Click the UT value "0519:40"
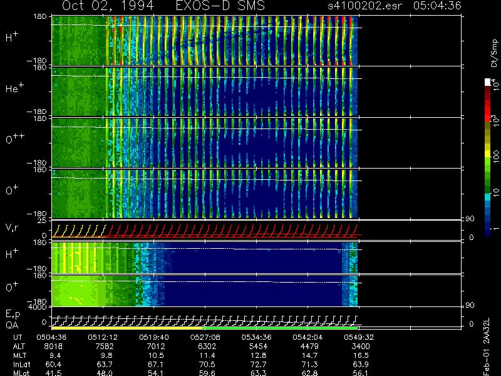Viewport: 501px width, 376px height. [154, 337]
